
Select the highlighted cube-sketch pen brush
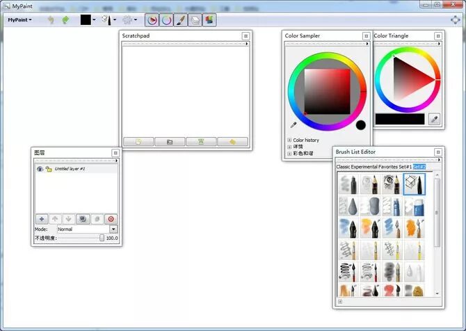point(415,184)
